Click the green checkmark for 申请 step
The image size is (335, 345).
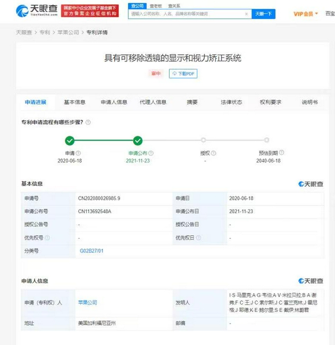(x=70, y=141)
